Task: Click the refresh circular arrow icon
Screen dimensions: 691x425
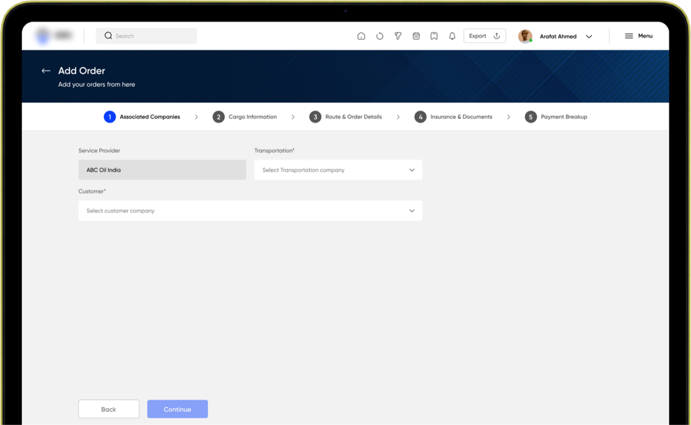Action: 380,36
